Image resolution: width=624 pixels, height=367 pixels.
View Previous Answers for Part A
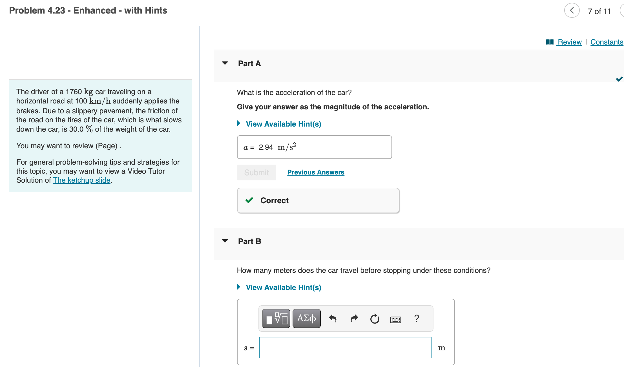coord(316,172)
